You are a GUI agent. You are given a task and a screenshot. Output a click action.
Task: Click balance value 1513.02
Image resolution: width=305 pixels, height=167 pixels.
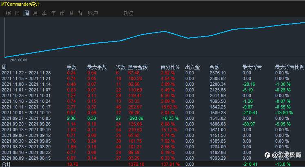218,118
